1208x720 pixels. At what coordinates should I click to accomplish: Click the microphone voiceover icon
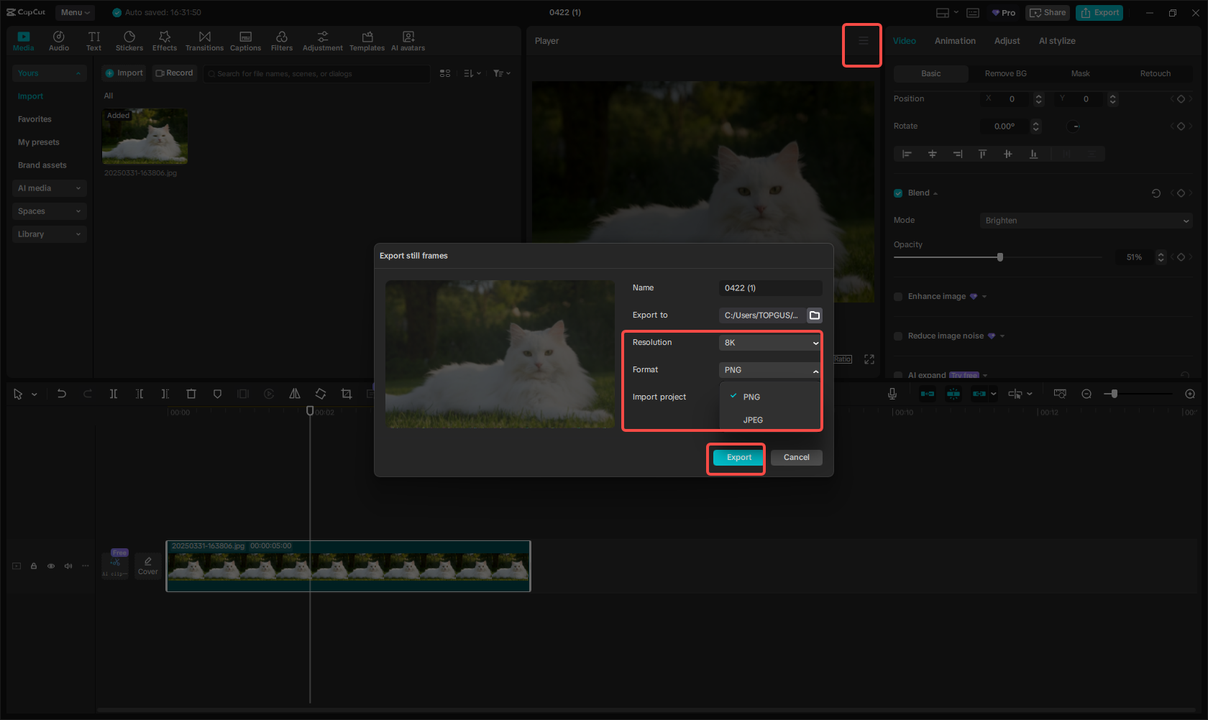coord(892,394)
